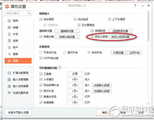The height and width of the screenshot is (120, 154).
Task: Toggle 动态组词 checkbox
Action: pos(75,19)
